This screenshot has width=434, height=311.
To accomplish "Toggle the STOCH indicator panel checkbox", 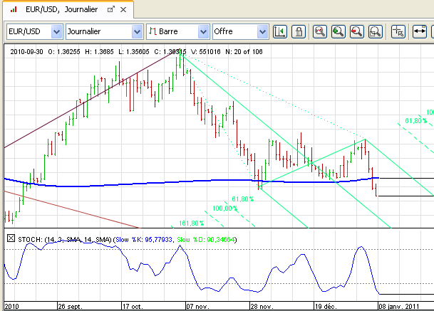I will [10, 239].
